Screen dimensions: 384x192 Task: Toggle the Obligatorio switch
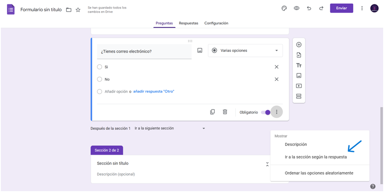click(265, 112)
